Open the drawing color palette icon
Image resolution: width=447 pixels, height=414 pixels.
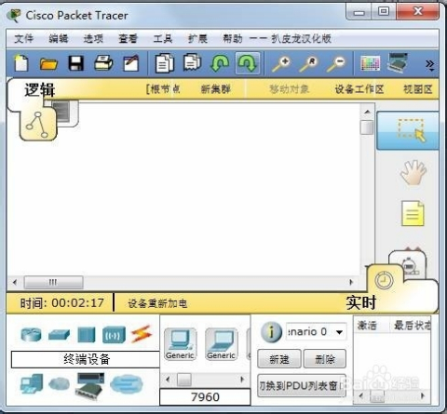371,63
